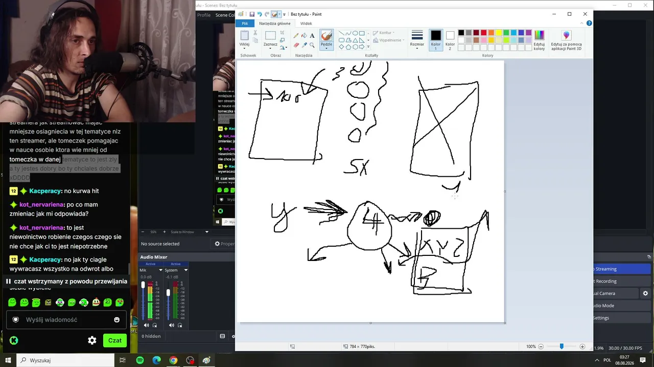Select the Eraser tool in Paint

[x=296, y=45]
